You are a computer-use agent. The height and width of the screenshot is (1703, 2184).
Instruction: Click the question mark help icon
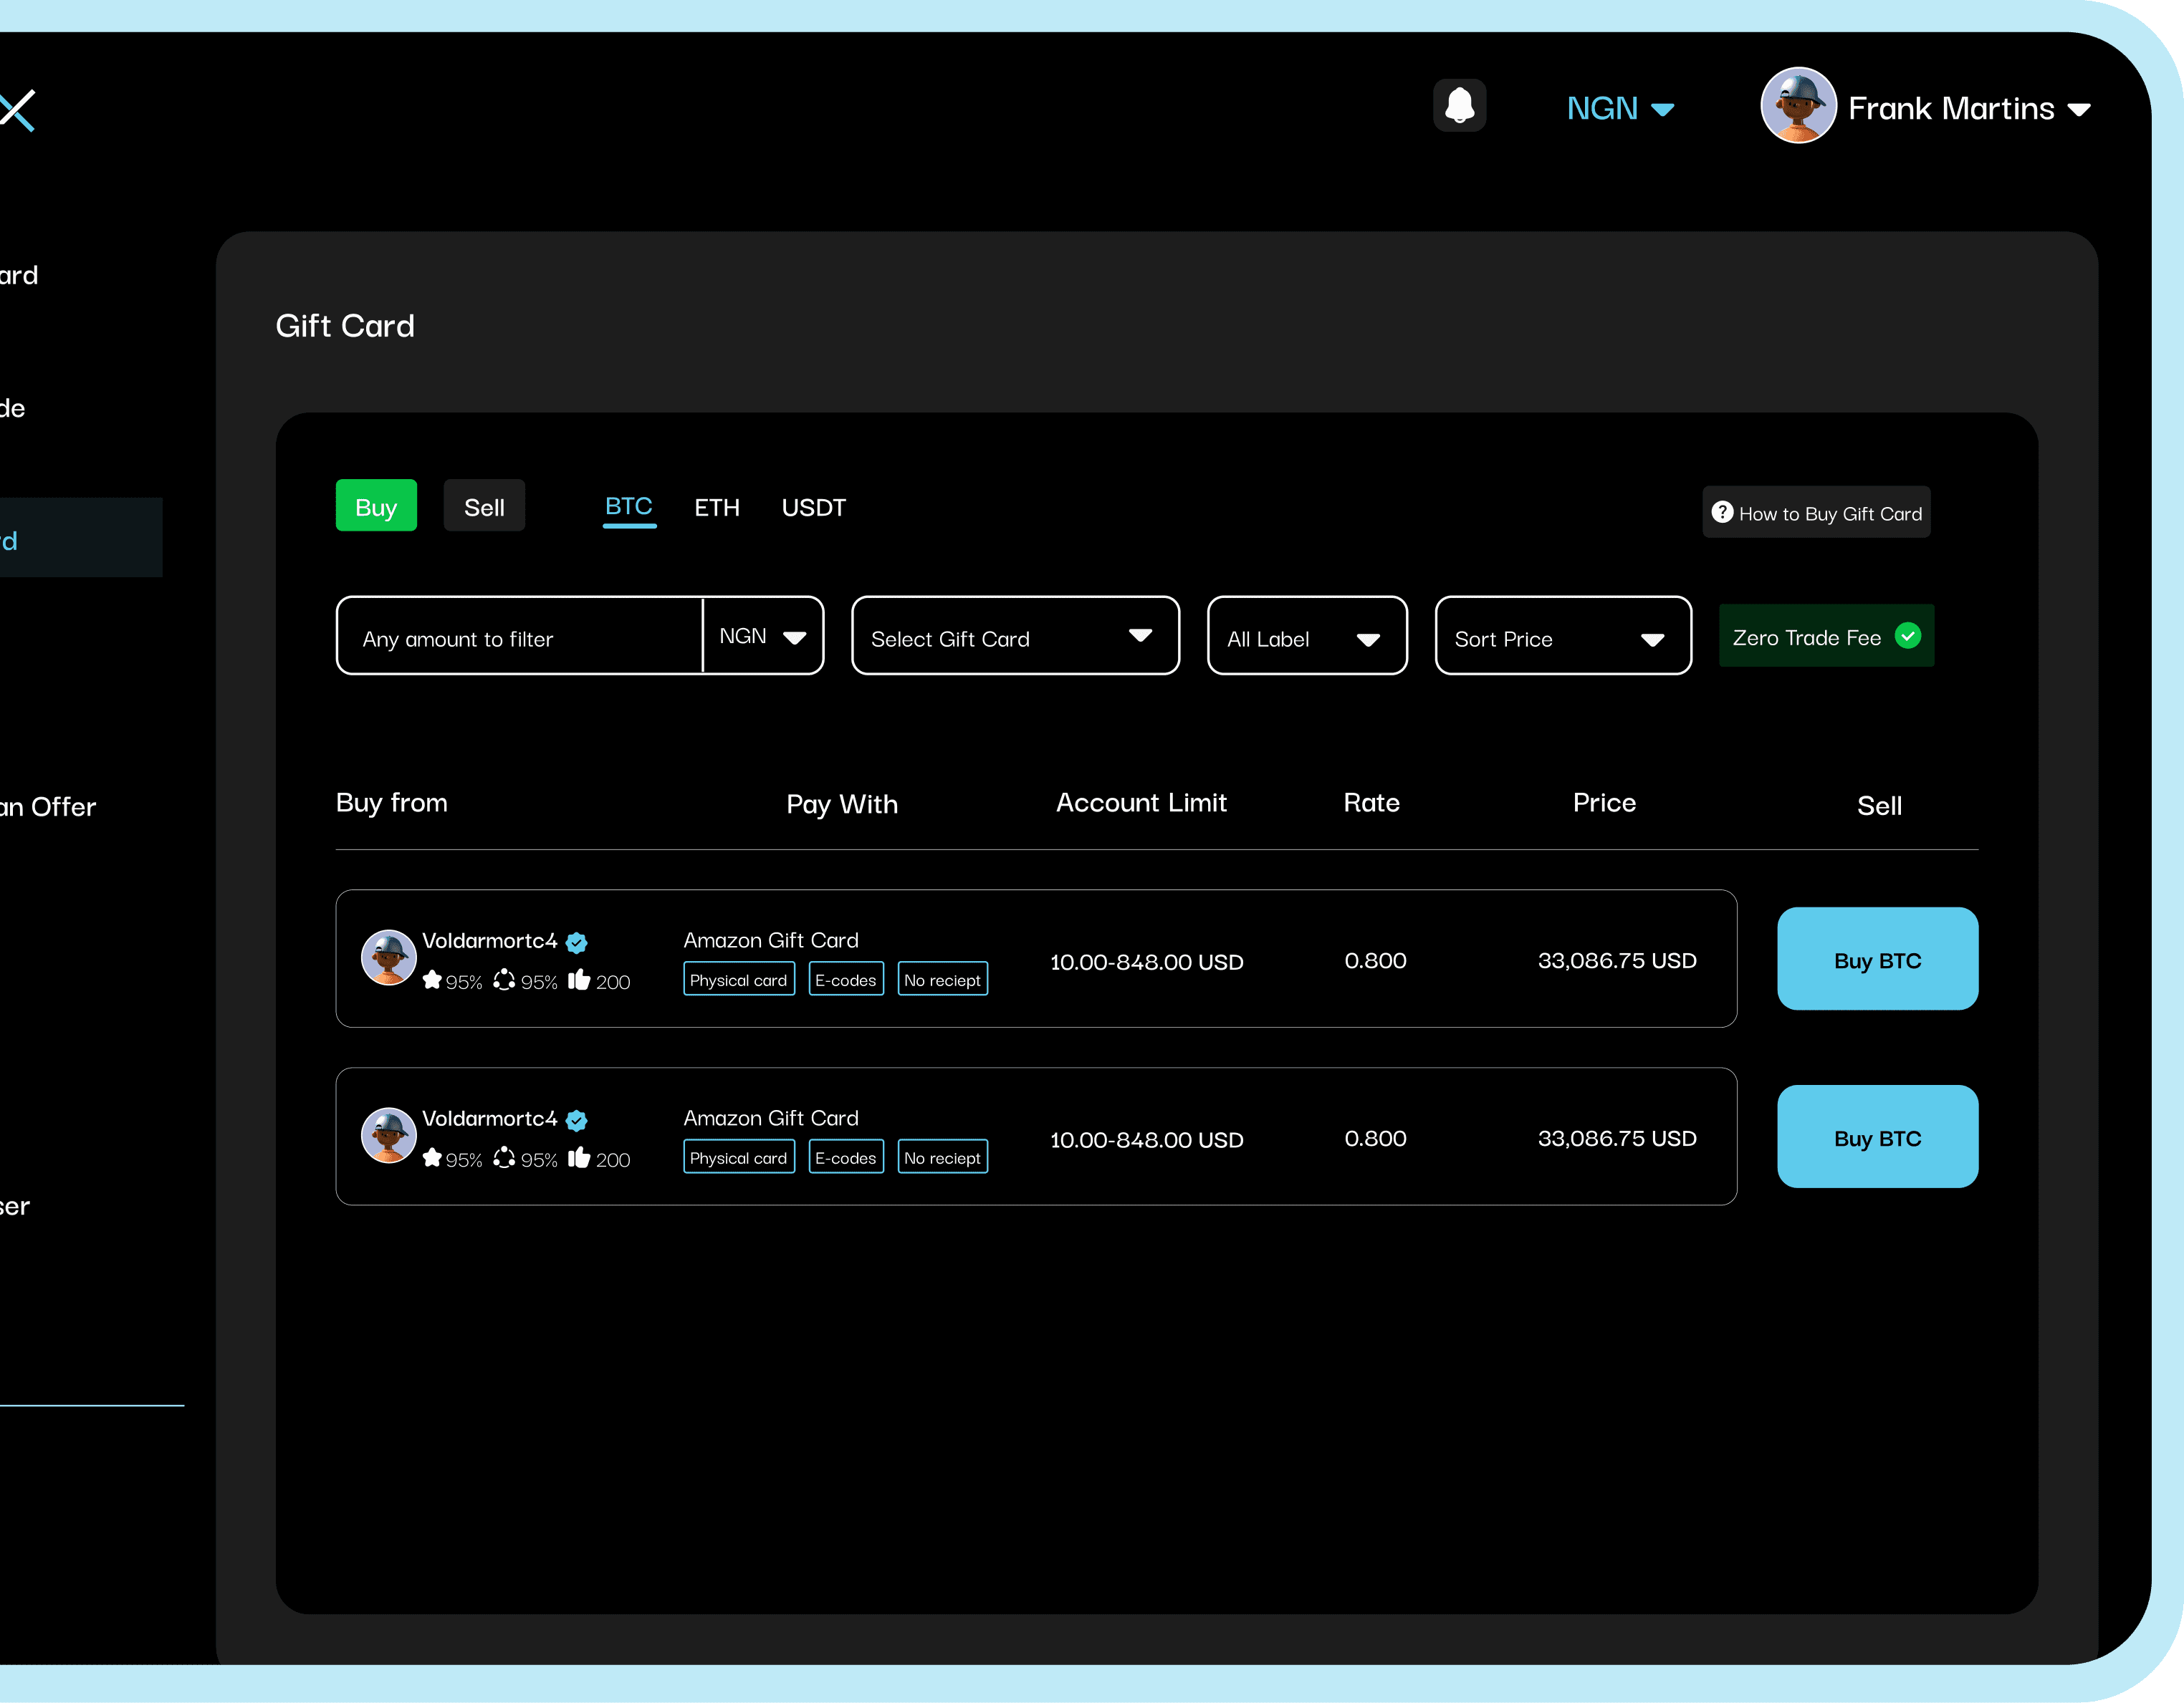1722,512
